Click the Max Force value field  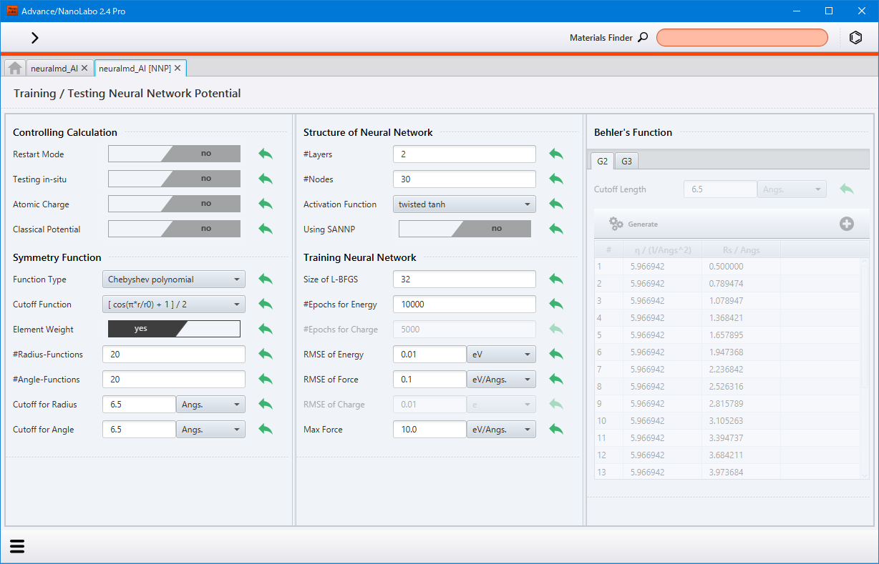pos(429,430)
